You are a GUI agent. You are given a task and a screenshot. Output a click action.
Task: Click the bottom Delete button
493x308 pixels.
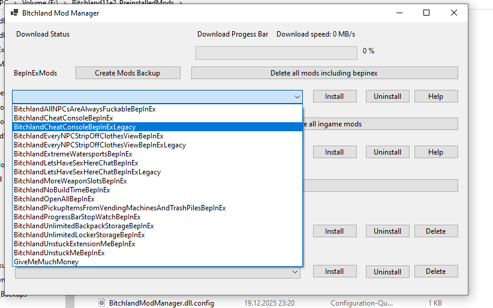tap(436, 271)
